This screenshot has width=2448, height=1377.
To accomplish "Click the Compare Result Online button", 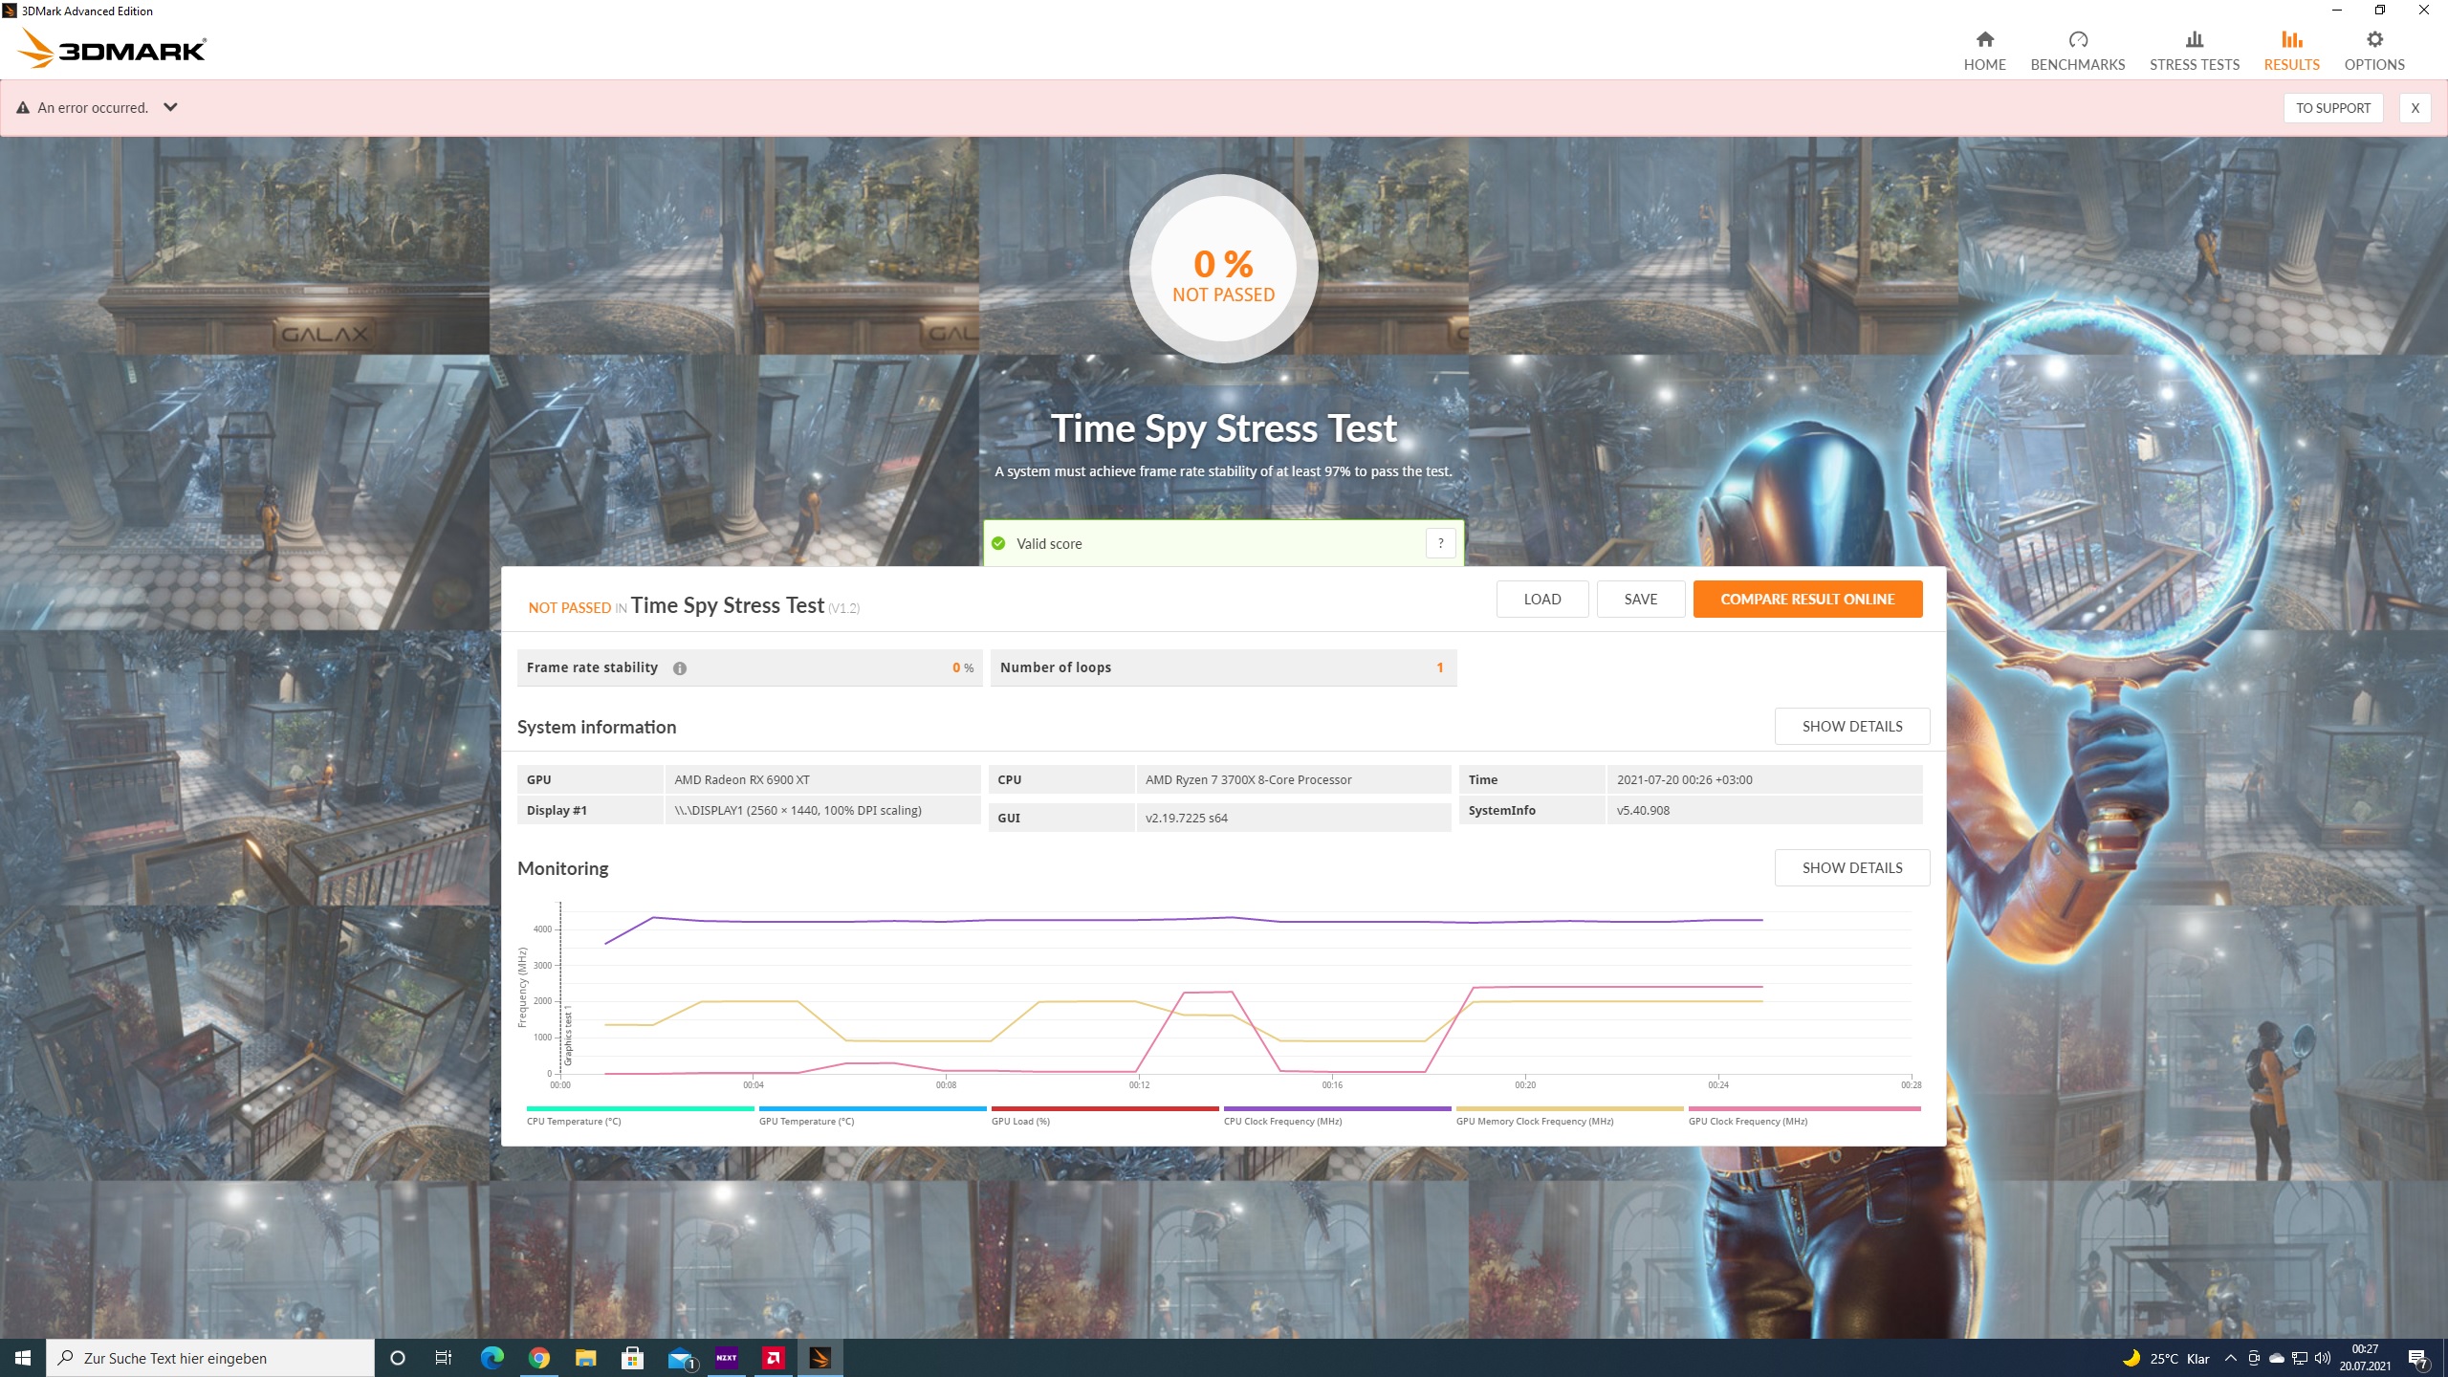I will point(1806,599).
